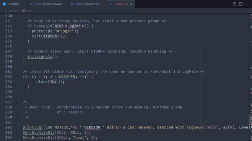
Task: Open the timeline history icon
Action: (235, 4)
